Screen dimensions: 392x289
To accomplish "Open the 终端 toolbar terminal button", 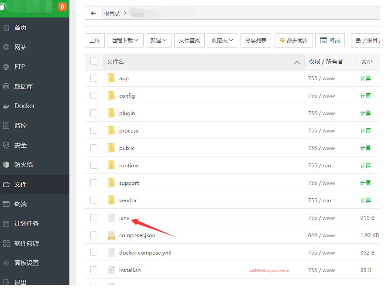I will 330,41.
